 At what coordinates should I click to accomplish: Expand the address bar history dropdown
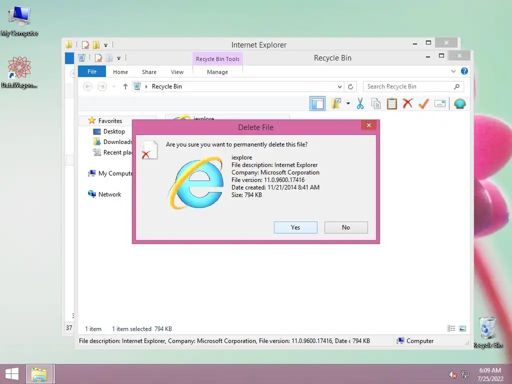point(339,86)
